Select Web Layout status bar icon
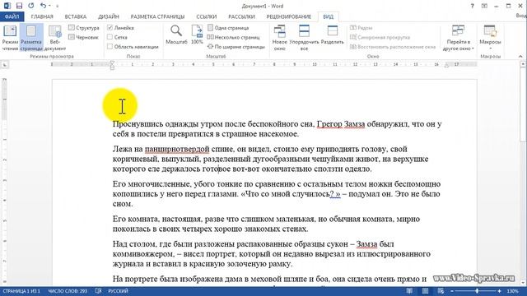Viewport: 527px width, 296px height. pyautogui.click(x=441, y=291)
